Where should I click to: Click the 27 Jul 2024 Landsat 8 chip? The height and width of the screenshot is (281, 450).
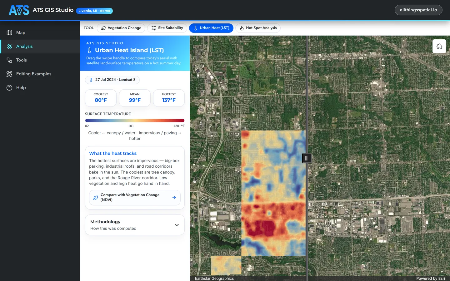pos(112,80)
